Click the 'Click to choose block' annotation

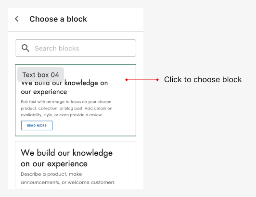click(203, 80)
